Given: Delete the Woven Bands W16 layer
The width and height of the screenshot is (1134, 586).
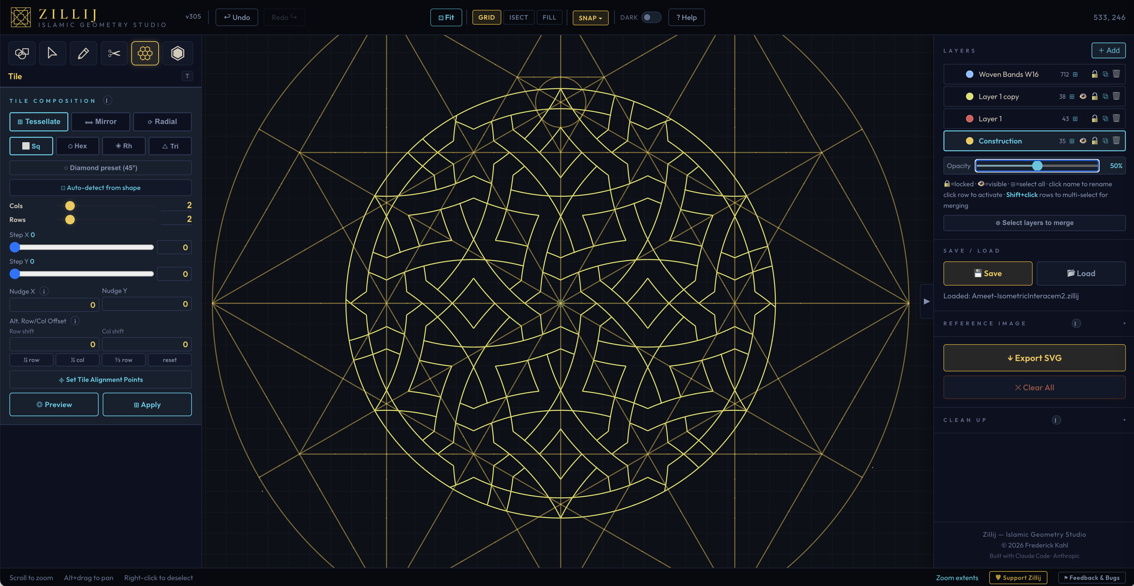Looking at the screenshot, I should [x=1116, y=74].
